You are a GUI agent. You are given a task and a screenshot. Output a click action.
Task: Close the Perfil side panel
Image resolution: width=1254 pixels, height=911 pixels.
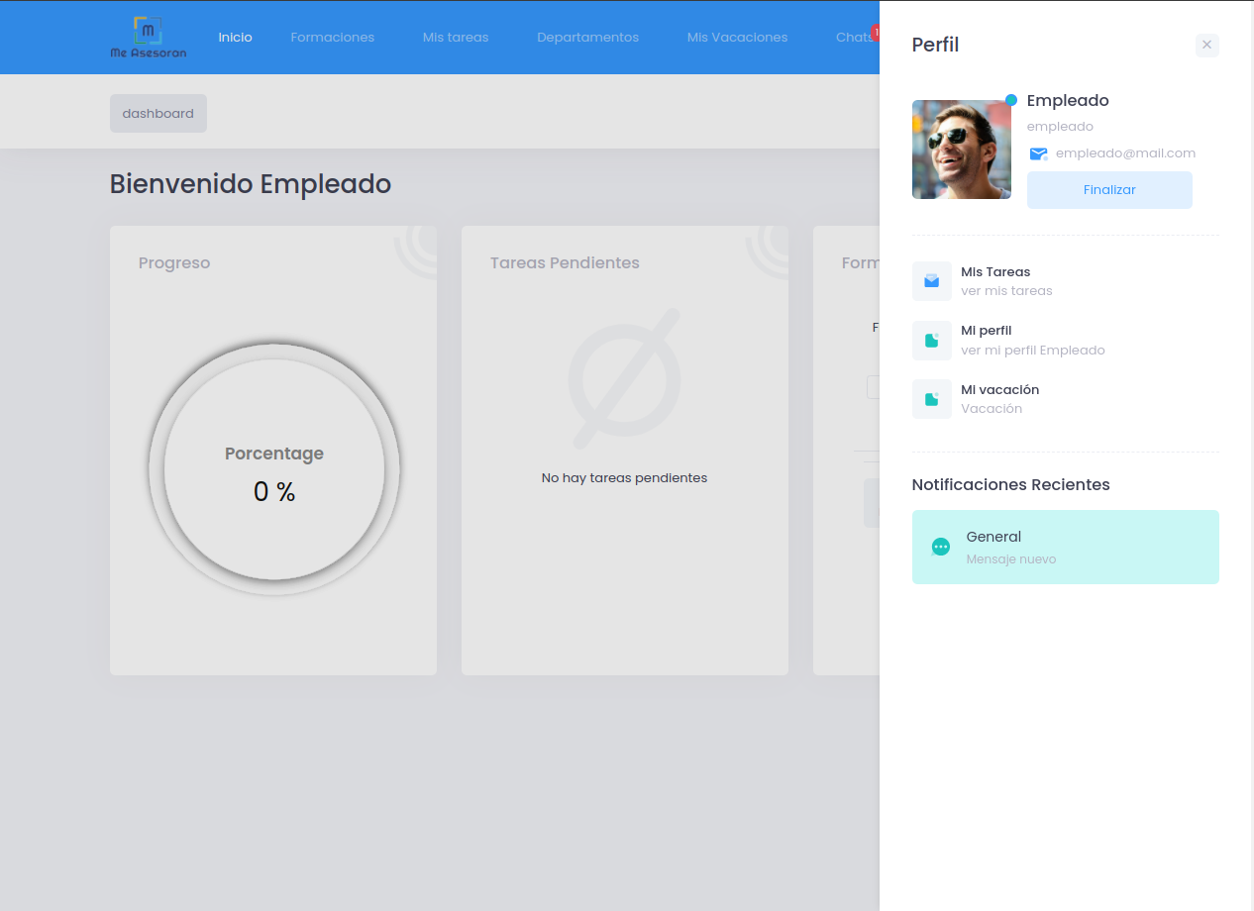(1206, 45)
